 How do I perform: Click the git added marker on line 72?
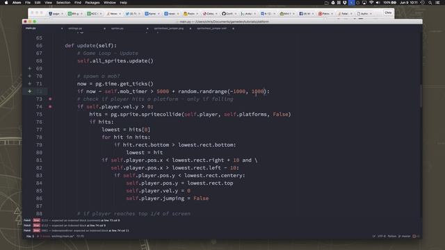tap(29, 91)
